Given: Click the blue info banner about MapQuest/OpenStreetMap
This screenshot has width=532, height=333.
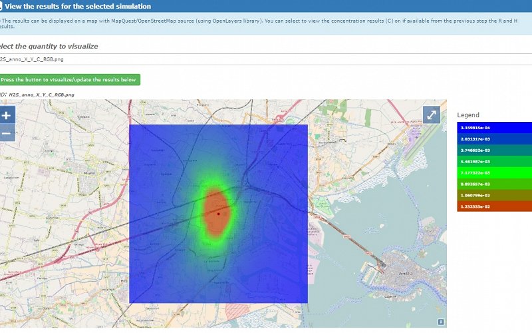Looking at the screenshot, I should [266, 24].
